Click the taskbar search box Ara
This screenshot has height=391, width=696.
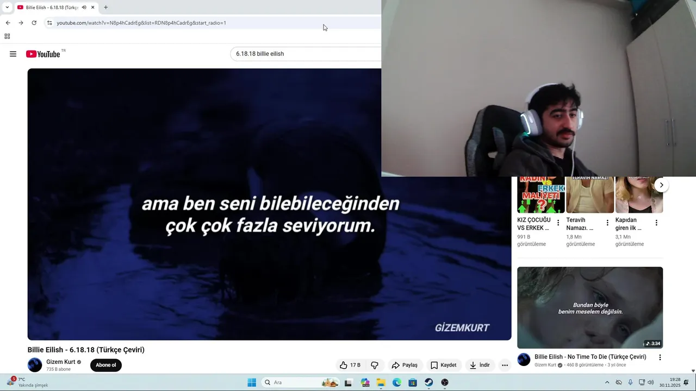(300, 382)
